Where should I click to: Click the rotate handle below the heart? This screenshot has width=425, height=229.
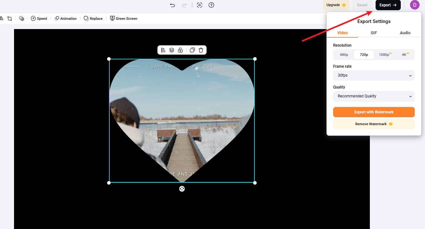[x=182, y=189]
